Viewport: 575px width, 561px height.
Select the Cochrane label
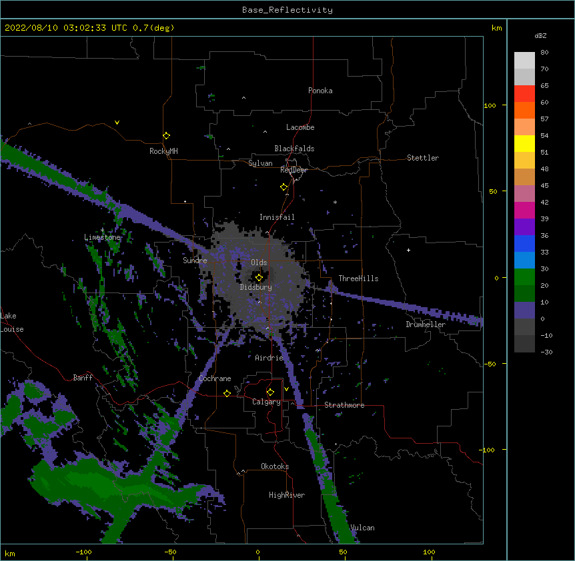[215, 378]
